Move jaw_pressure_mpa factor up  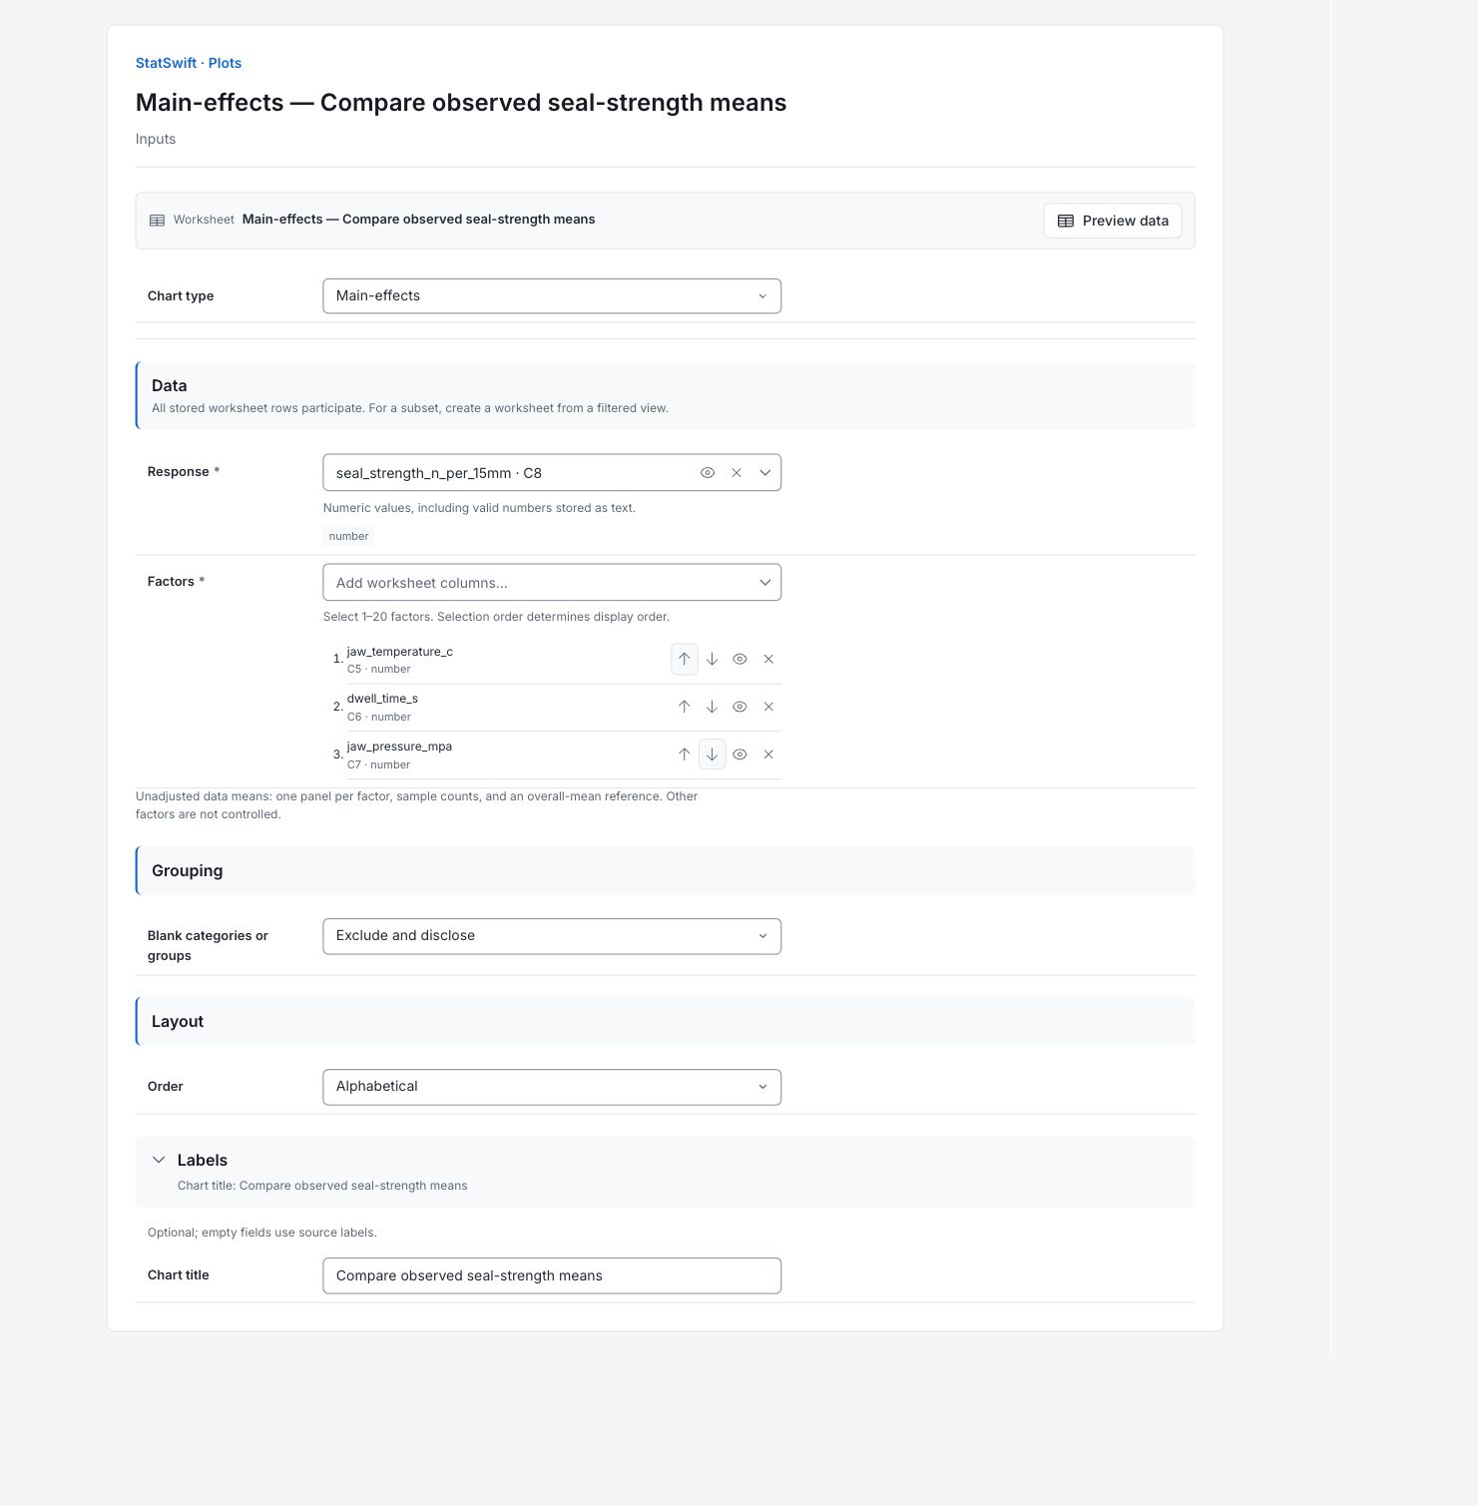[x=684, y=754]
